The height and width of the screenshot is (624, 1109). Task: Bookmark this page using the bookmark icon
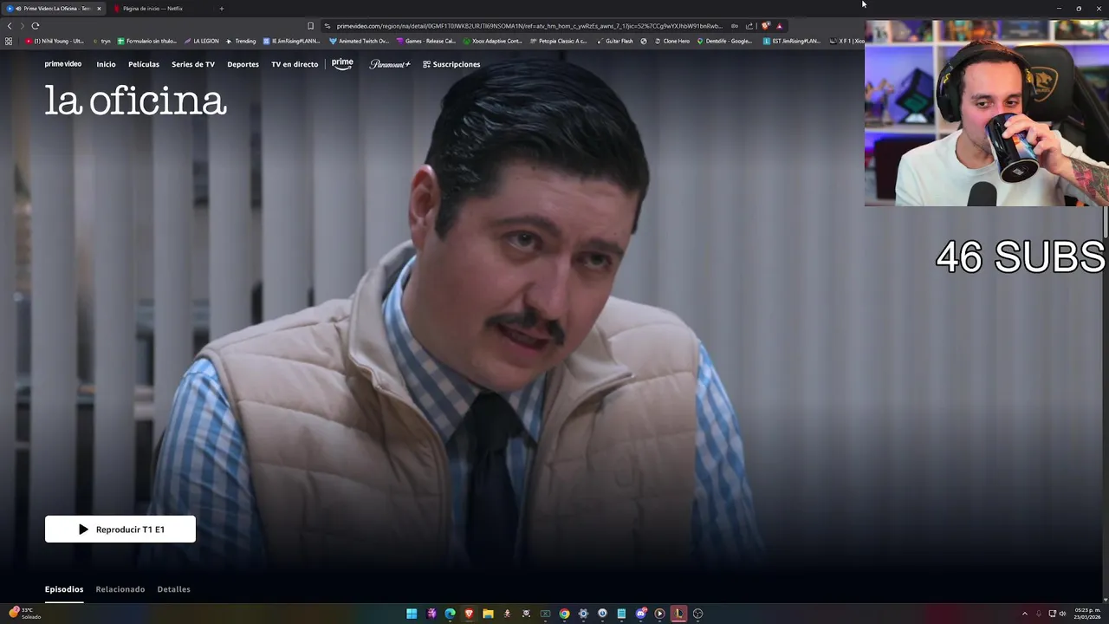310,26
